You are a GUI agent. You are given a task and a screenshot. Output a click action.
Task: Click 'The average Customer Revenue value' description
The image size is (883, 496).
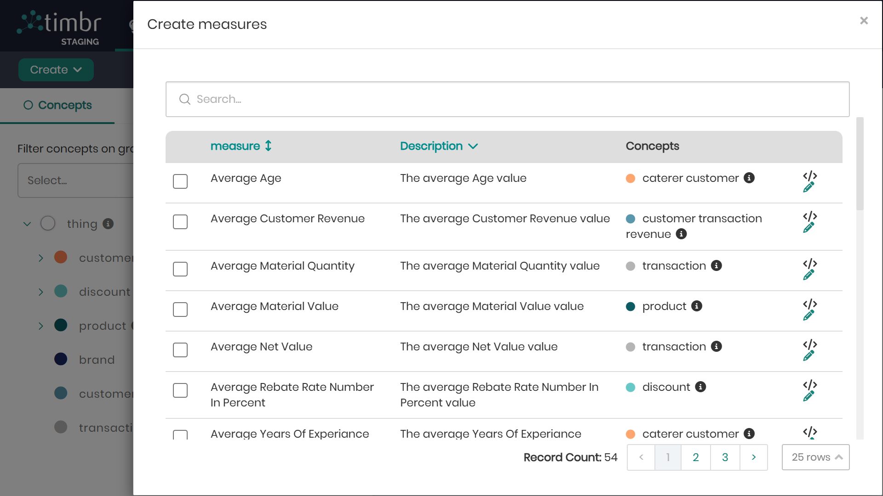coord(505,219)
